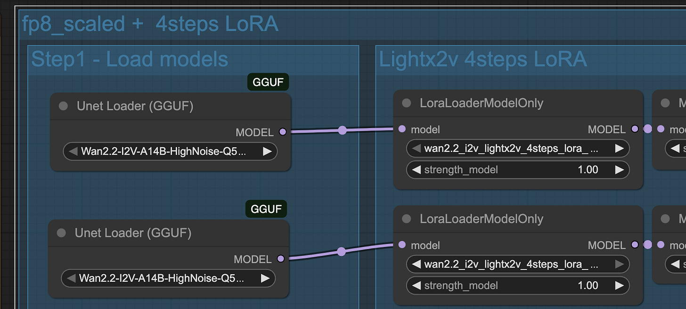686x309 pixels.
Task: Decrease strength_model in upper LoraLoaderModelOnly
Action: 416,170
